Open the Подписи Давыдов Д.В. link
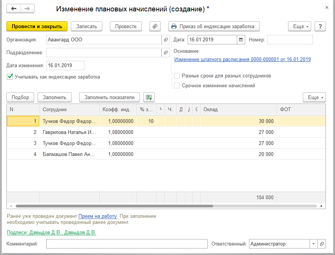This screenshot has height=255, width=335. click(52, 232)
